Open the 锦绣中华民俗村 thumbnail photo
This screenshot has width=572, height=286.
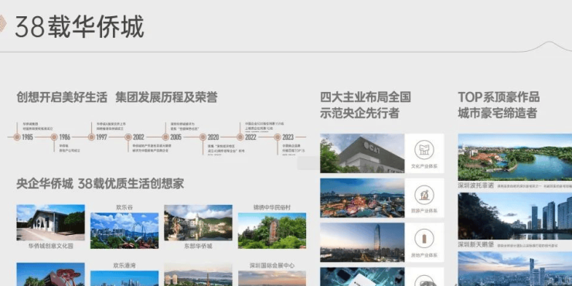click(272, 230)
